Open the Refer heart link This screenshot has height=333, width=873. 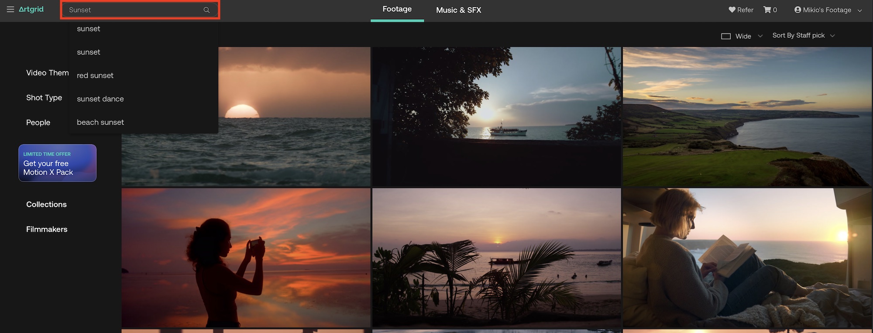pyautogui.click(x=741, y=10)
